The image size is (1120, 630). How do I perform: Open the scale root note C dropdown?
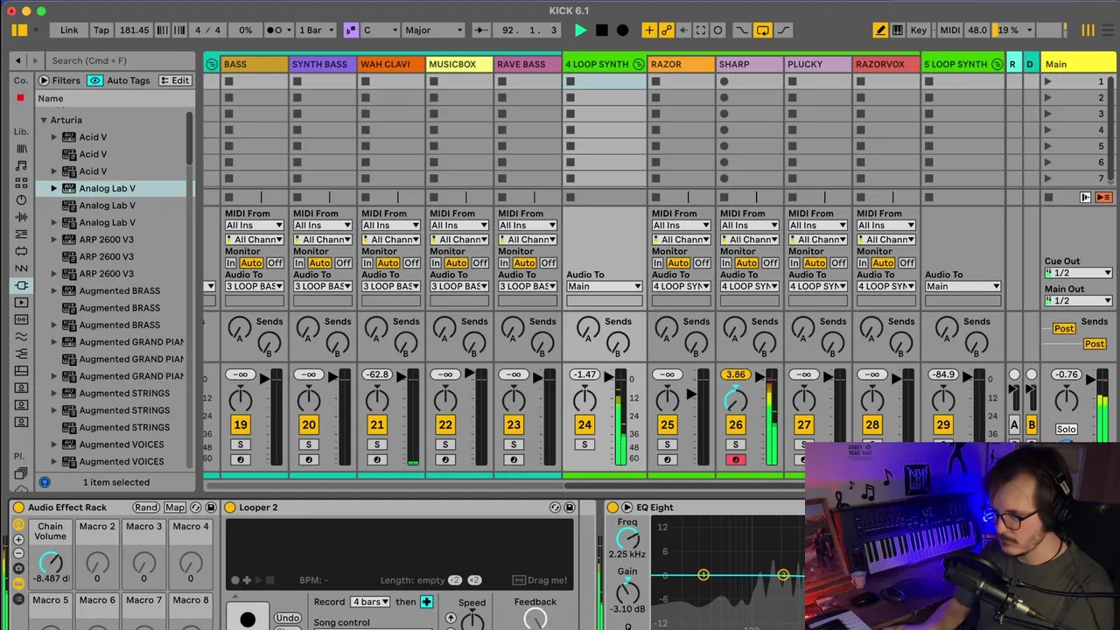(x=380, y=30)
